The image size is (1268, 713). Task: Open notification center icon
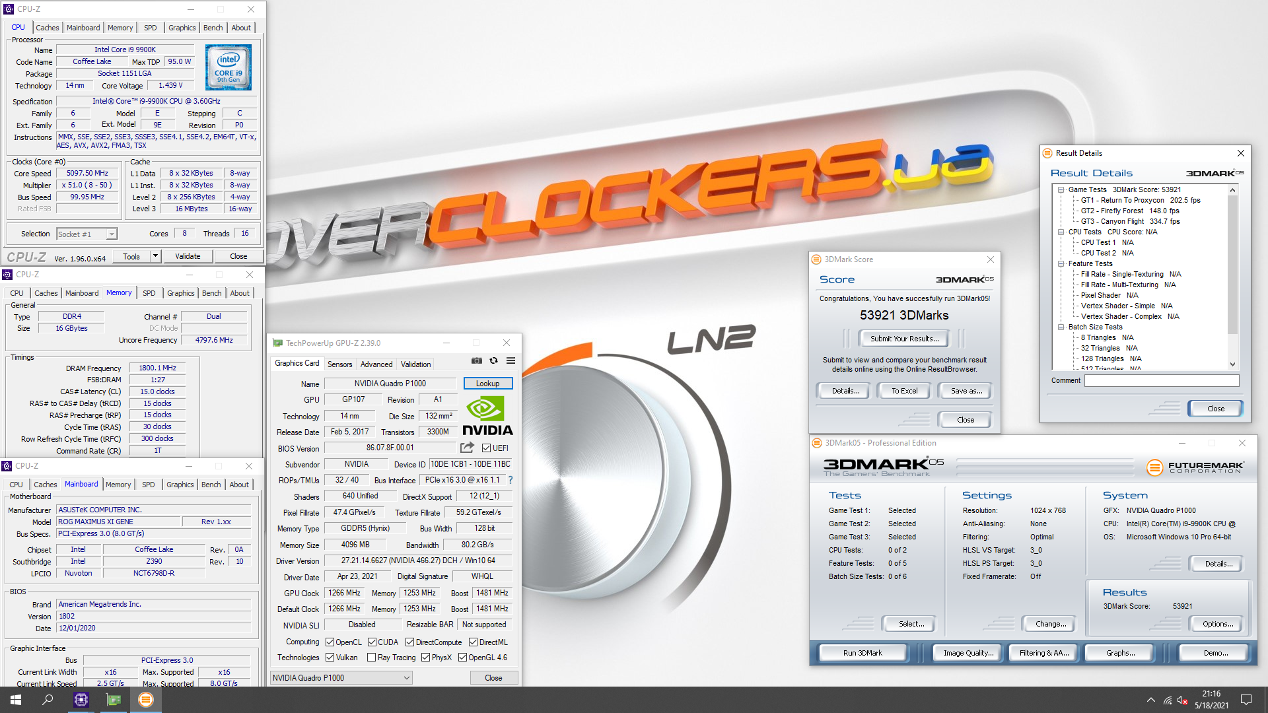[x=1246, y=700]
